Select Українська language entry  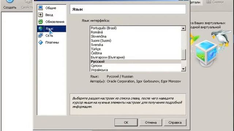[136, 70]
